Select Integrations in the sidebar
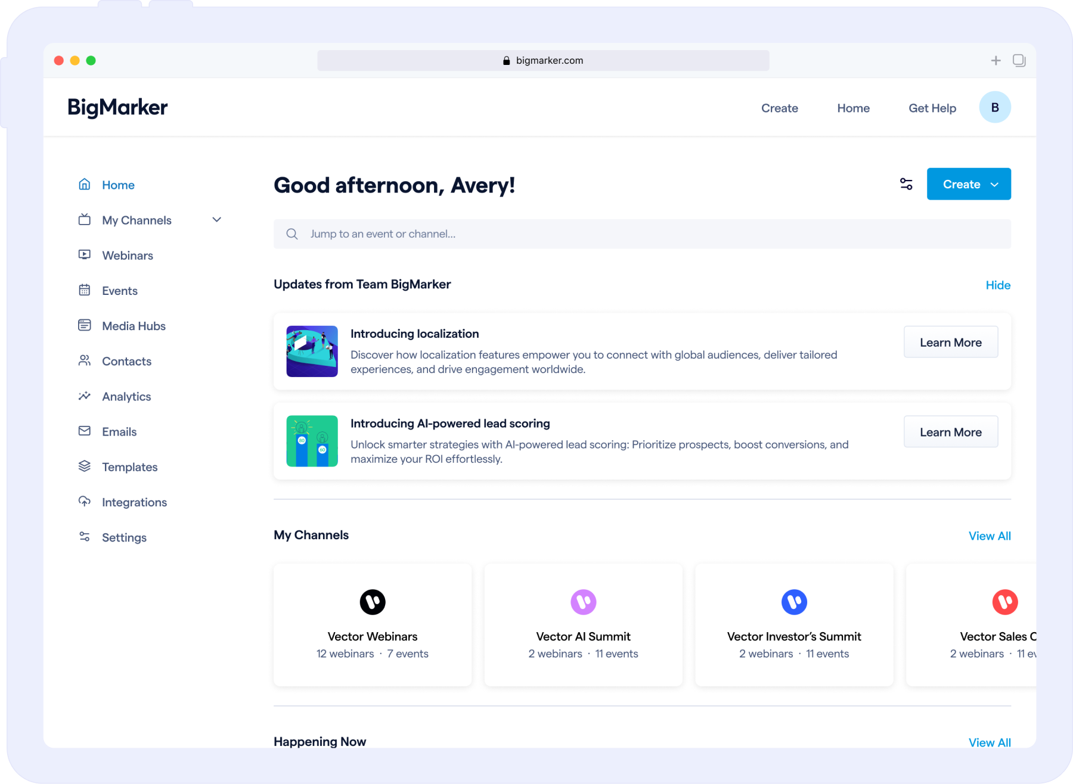Image resolution: width=1073 pixels, height=784 pixels. pyautogui.click(x=134, y=502)
